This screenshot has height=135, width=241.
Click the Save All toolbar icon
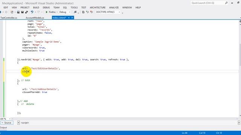(26, 12)
